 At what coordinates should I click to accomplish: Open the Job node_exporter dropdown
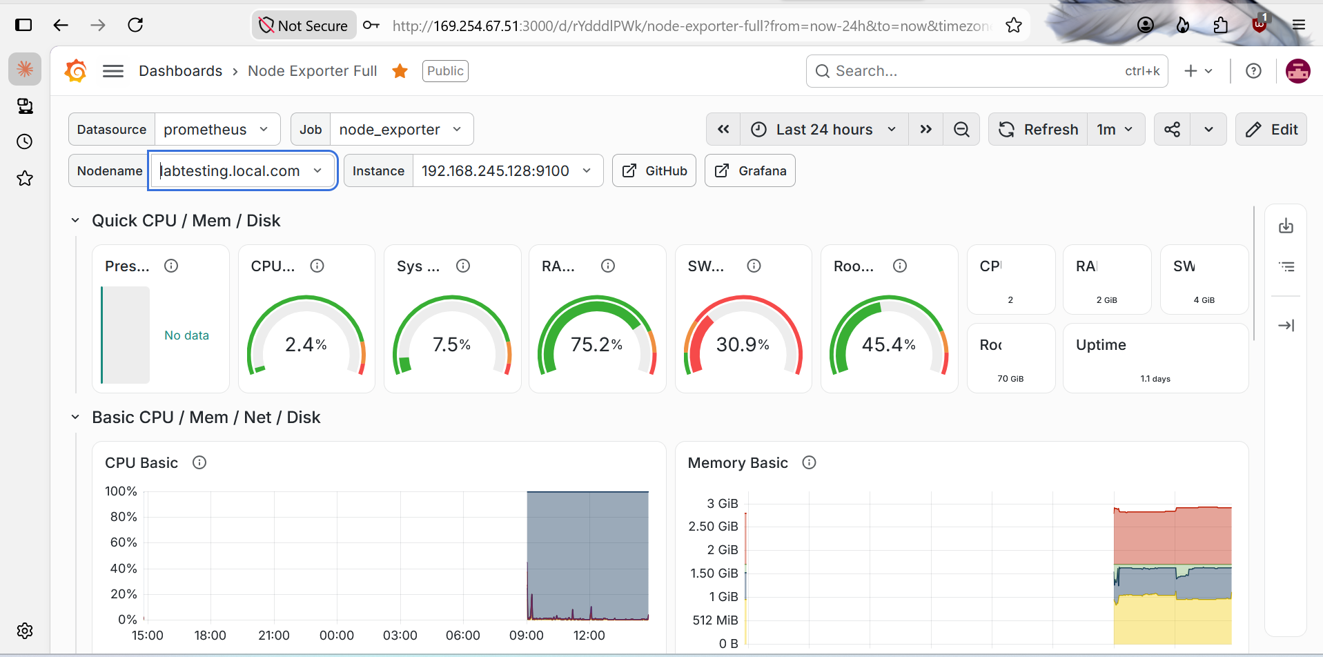(x=402, y=129)
